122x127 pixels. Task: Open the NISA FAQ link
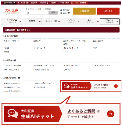click(95, 48)
